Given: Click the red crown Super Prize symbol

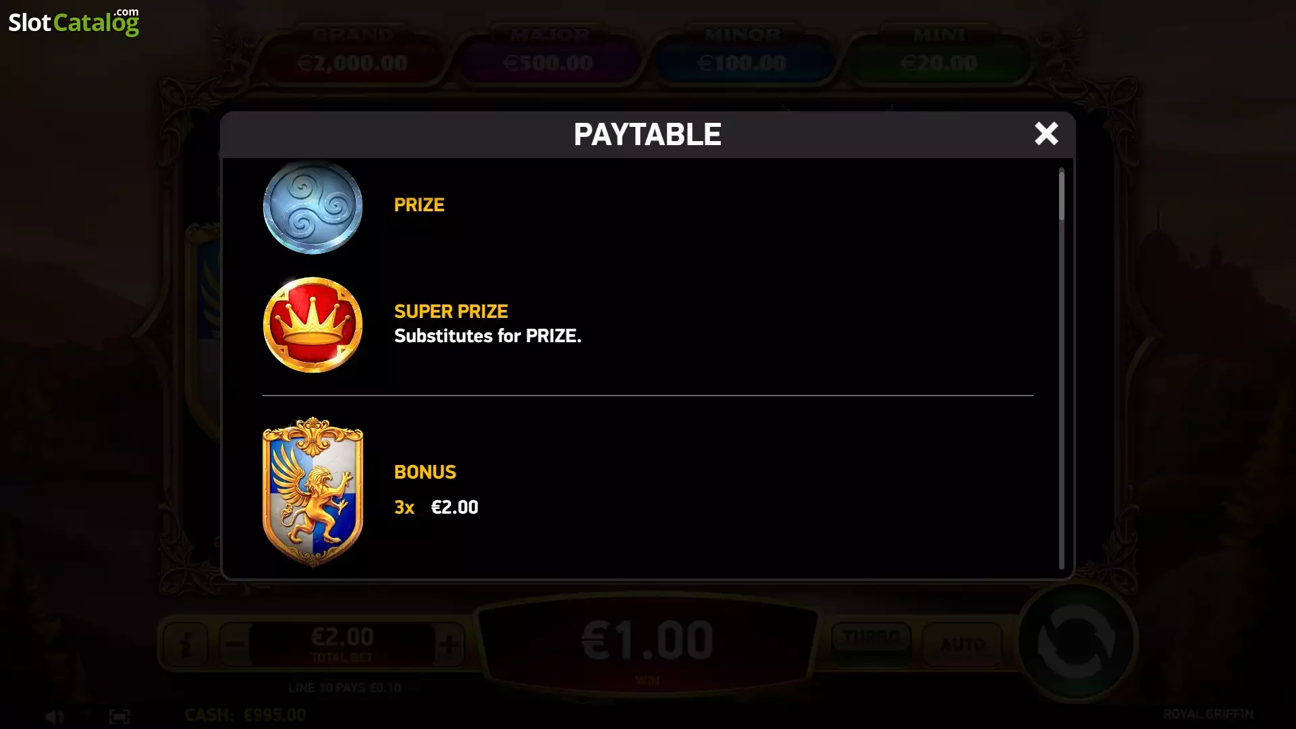Looking at the screenshot, I should pyautogui.click(x=313, y=325).
